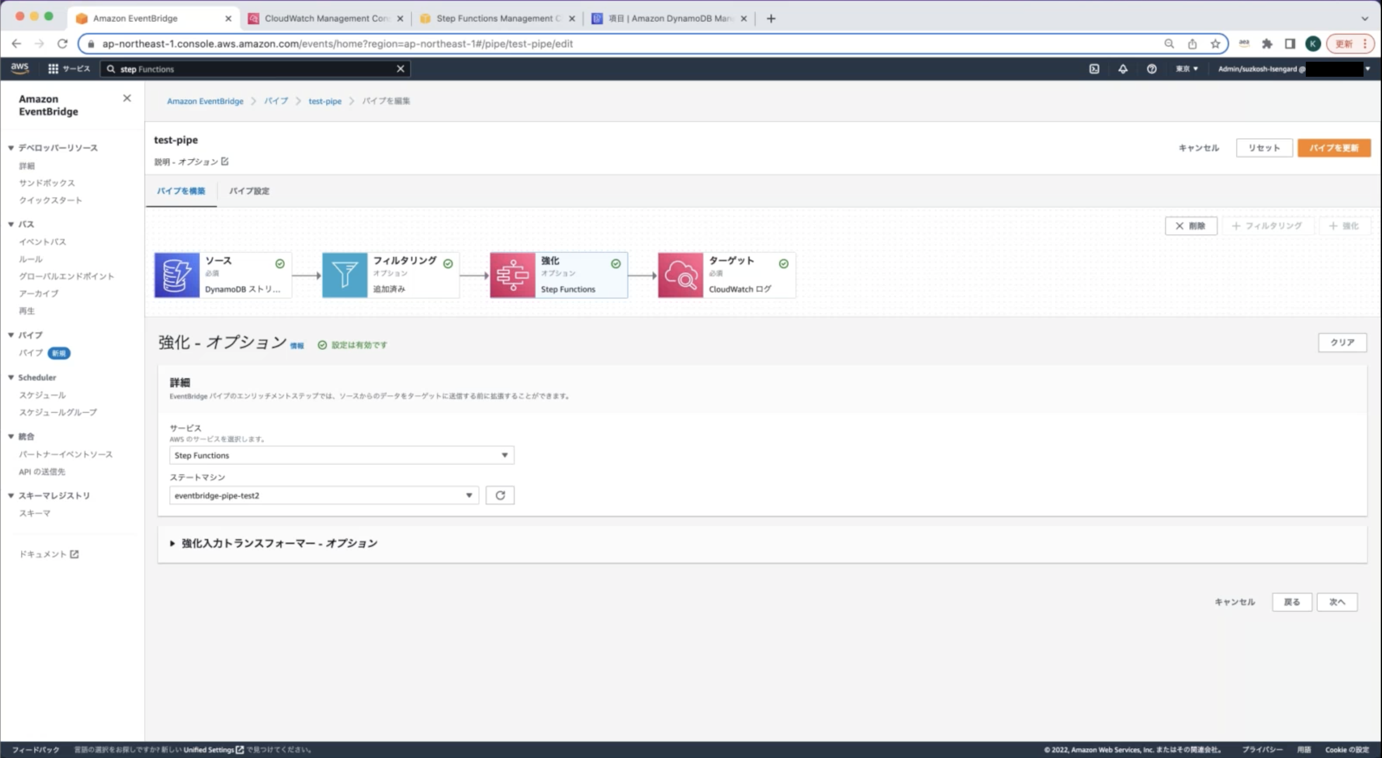Open the notifications bell

tap(1123, 69)
